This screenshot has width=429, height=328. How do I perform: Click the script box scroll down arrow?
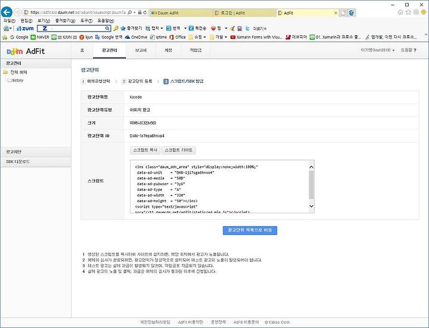312,206
